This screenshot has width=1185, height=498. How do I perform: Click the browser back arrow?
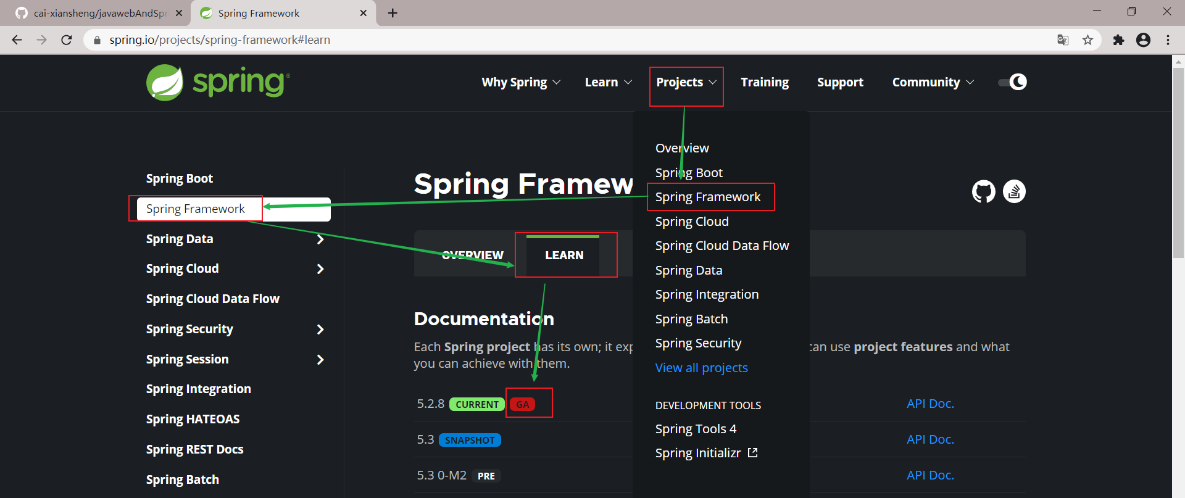[17, 40]
